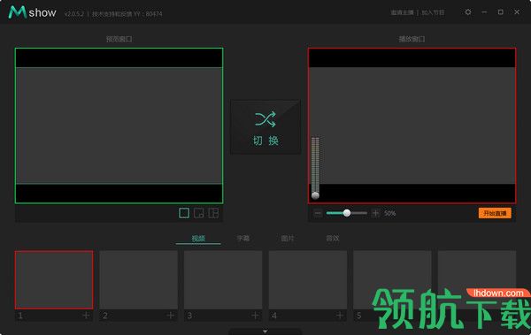Image resolution: width=531 pixels, height=335 pixels.
Task: Minimize the Mshow window
Action: point(484,12)
